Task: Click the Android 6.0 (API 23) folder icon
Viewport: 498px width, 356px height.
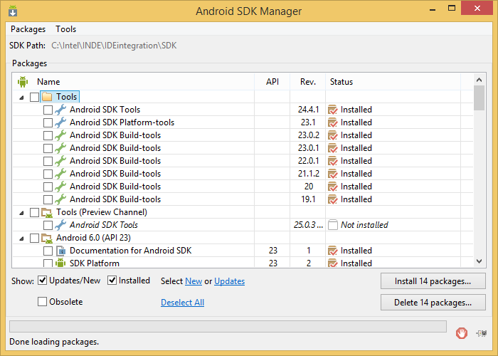Action: pyautogui.click(x=48, y=238)
